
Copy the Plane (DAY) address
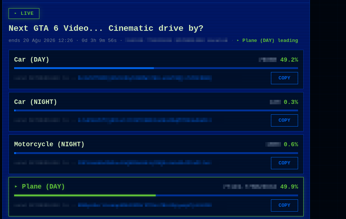[284, 205]
